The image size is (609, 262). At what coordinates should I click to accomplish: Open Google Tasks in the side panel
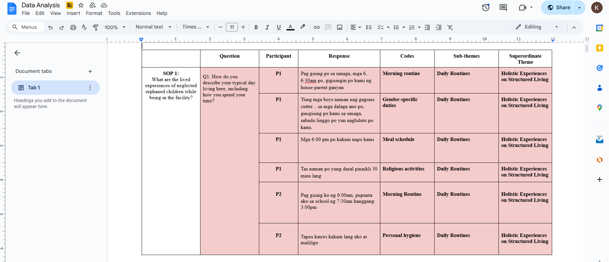coord(599,68)
